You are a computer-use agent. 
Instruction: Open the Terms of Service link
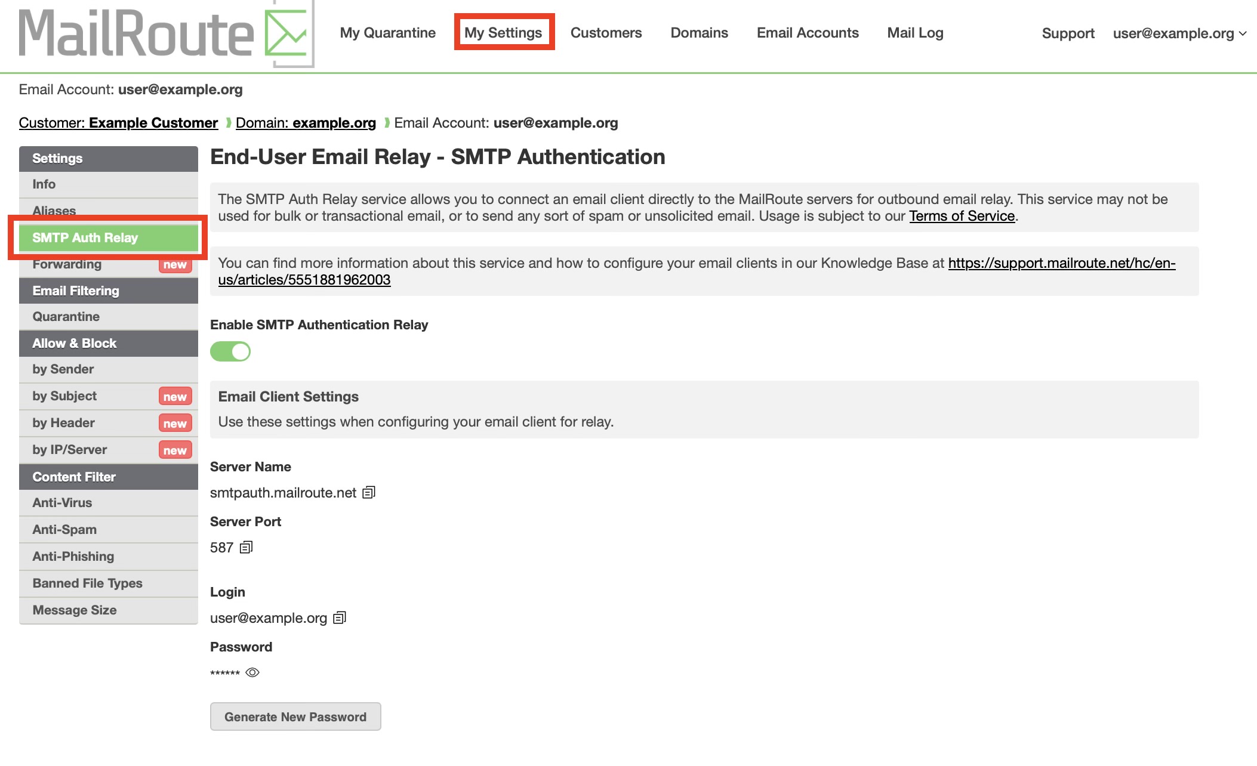click(x=961, y=216)
